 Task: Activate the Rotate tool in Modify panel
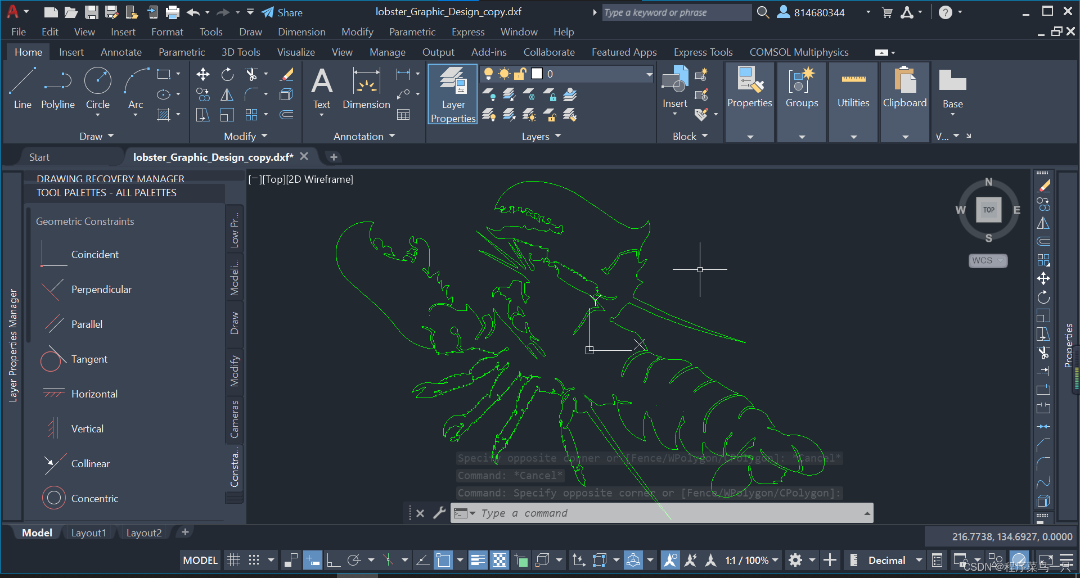coord(227,74)
